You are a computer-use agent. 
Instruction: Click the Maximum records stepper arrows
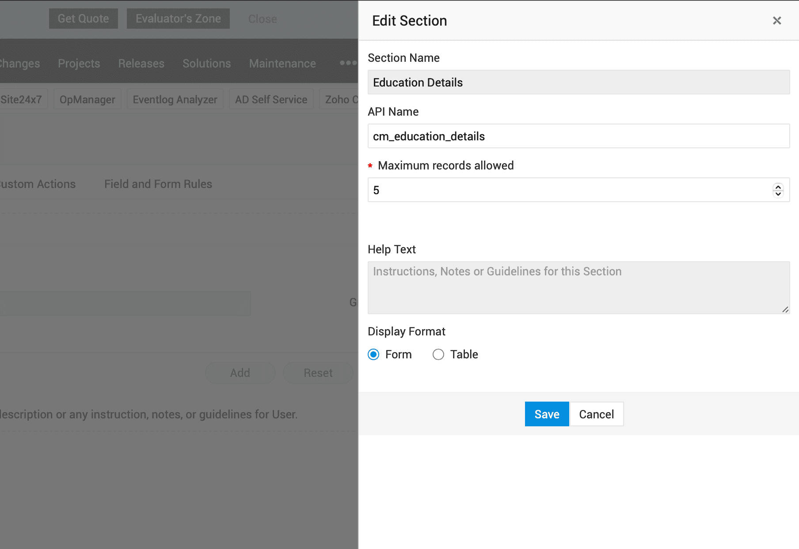[778, 190]
